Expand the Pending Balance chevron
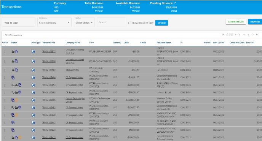The width and height of the screenshot is (262, 141). [x=175, y=3]
